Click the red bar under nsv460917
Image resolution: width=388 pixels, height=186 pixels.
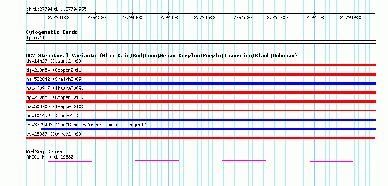coord(201,93)
